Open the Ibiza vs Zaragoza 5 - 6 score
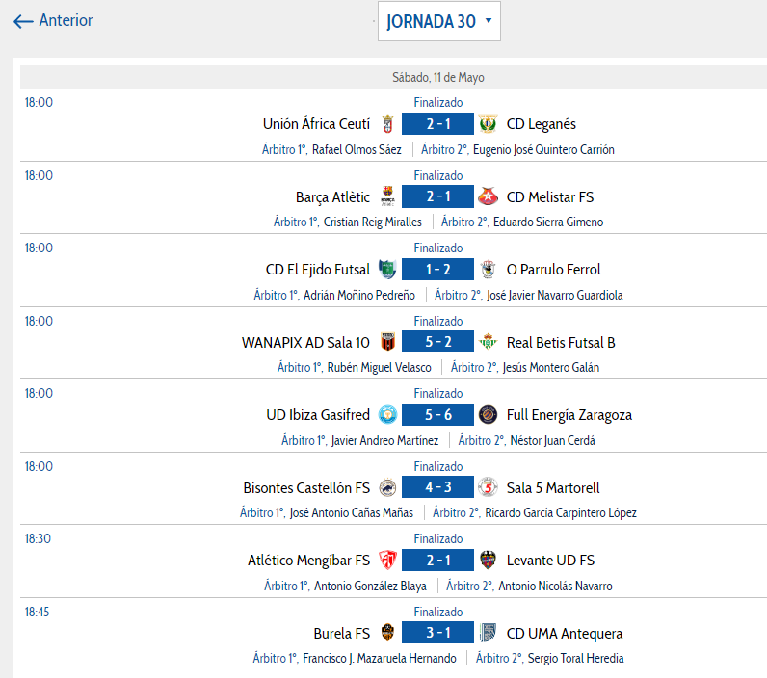 pos(438,415)
